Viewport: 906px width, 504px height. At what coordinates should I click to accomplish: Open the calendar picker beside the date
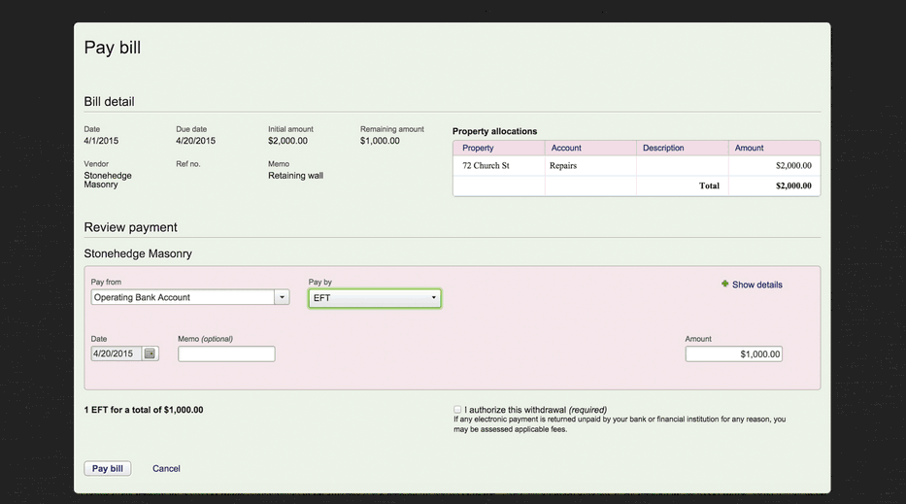coord(150,353)
